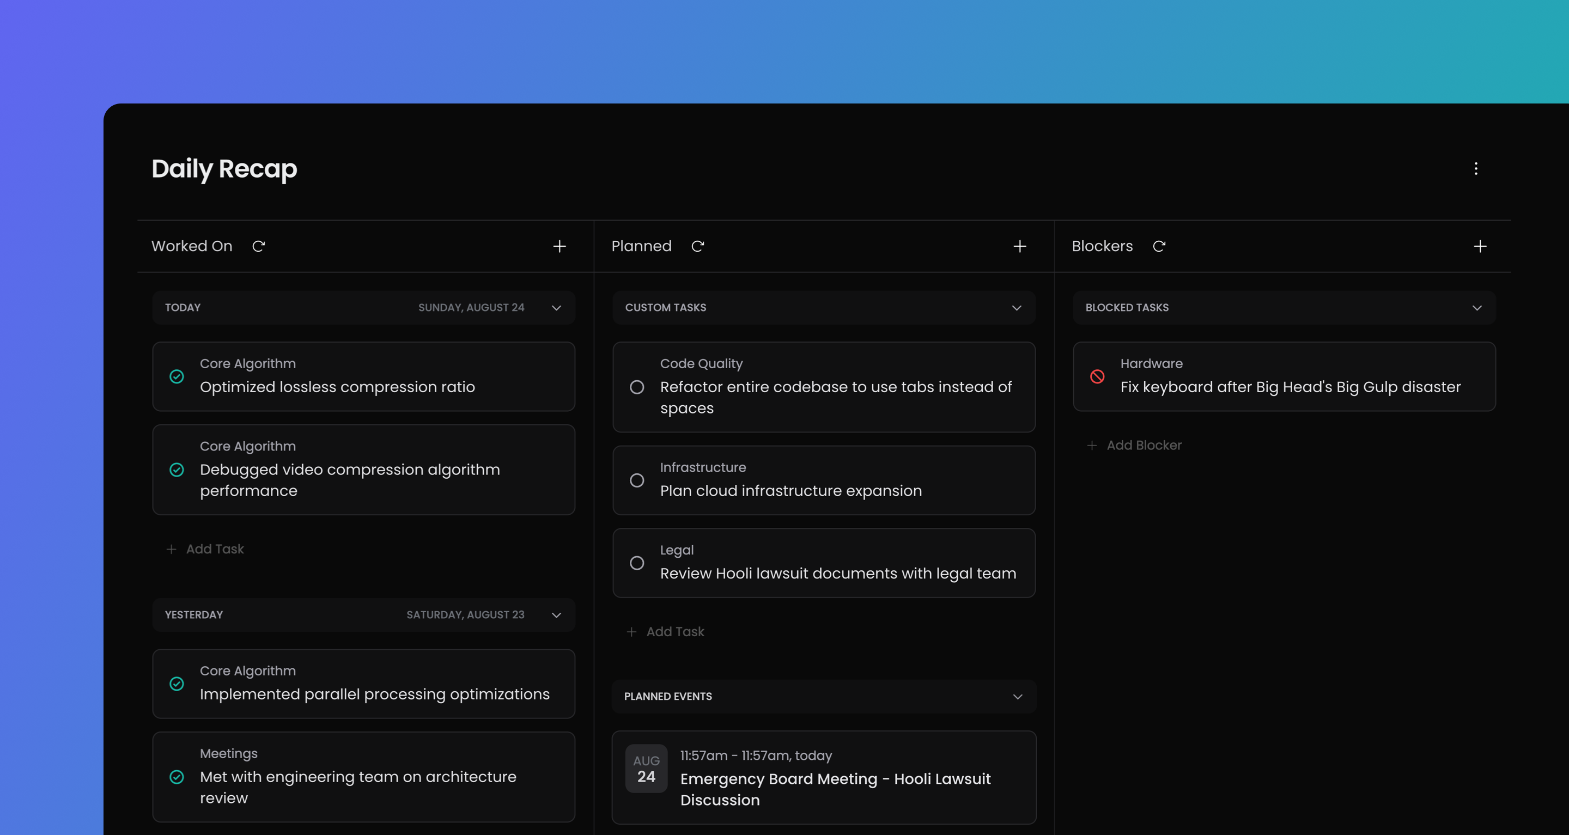Click the red blocked icon on Hardware task
1569x835 pixels.
point(1096,376)
